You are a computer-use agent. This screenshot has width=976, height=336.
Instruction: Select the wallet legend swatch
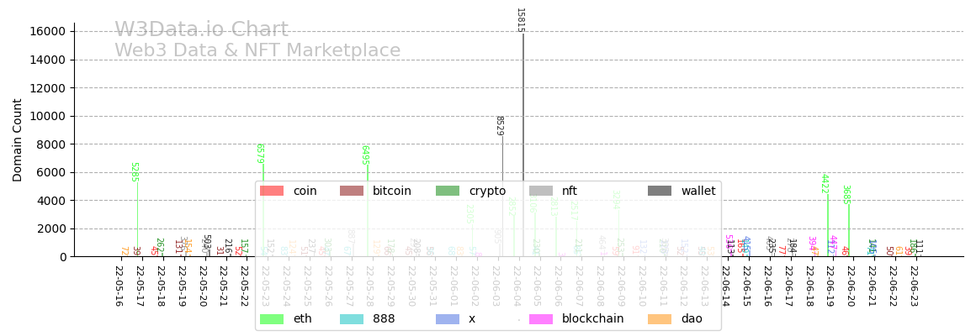point(660,192)
